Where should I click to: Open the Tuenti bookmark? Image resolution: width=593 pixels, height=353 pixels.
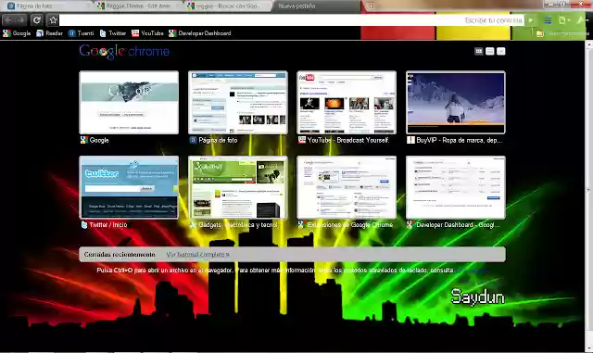82,33
